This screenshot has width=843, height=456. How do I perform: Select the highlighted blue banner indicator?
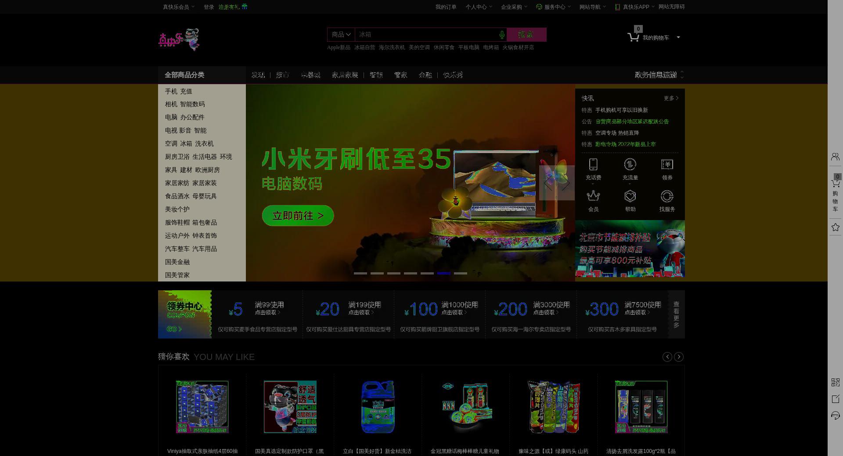[443, 273]
